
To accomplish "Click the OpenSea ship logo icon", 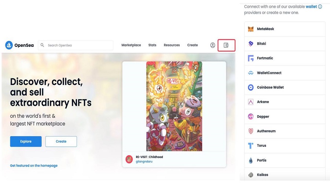I will coord(9,45).
